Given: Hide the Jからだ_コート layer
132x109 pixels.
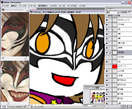Looking at the screenshot, I should click(107, 20).
